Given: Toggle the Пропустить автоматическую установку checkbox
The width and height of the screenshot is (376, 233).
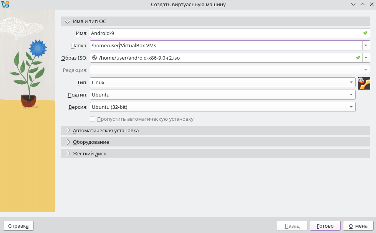Looking at the screenshot, I should [x=92, y=119].
